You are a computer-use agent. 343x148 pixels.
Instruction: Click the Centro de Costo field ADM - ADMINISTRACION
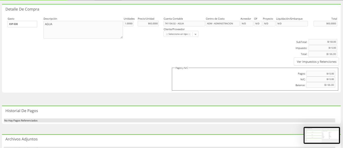point(223,24)
